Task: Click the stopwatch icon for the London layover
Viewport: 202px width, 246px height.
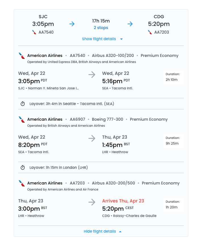Action: (23, 167)
